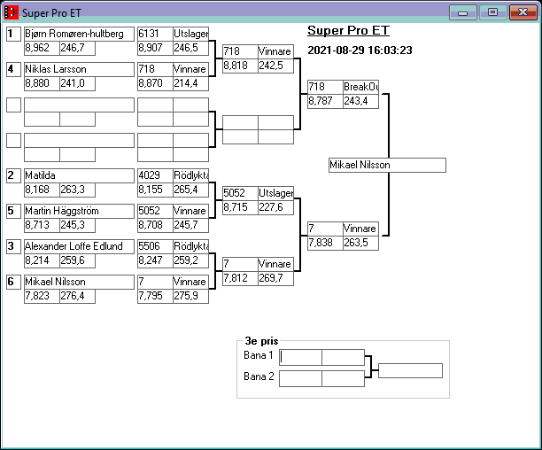Viewport: 542px width, 450px height.
Task: Click the Super Pro ET app icon in title bar
Action: (12, 12)
